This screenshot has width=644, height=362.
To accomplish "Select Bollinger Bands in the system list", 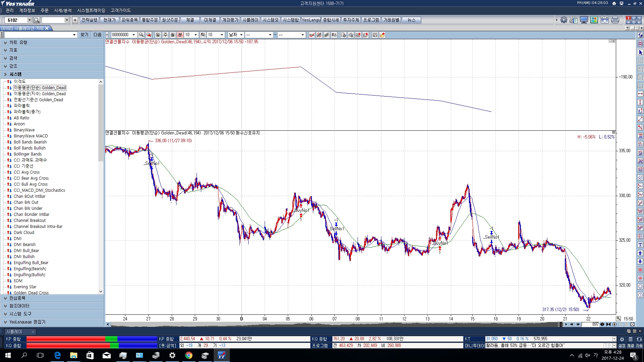I will [28, 154].
